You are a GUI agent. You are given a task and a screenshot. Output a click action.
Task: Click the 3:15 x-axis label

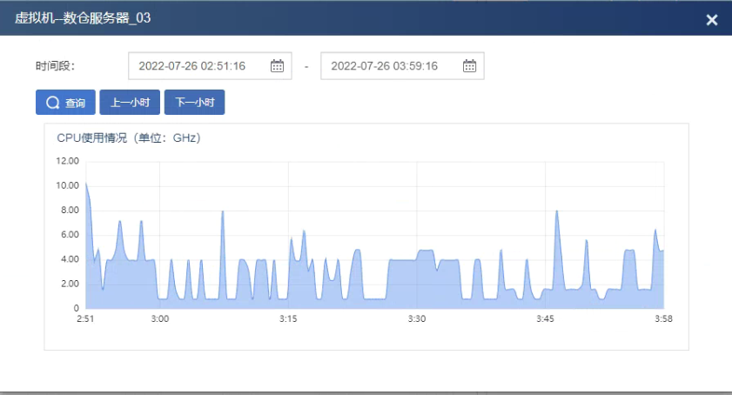click(x=288, y=319)
